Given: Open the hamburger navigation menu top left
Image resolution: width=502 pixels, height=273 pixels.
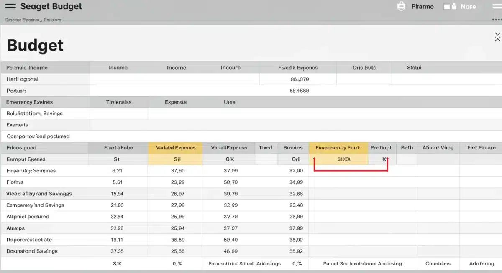Looking at the screenshot, I should (x=11, y=6).
